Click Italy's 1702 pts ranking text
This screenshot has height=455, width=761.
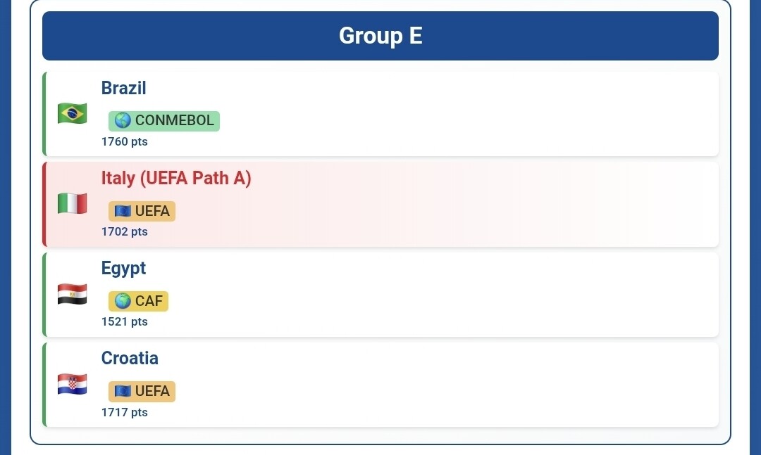click(x=125, y=231)
